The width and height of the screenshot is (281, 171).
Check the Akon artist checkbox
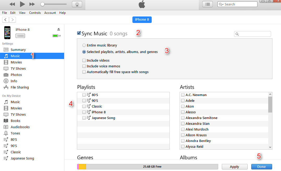pyautogui.click(x=183, y=107)
